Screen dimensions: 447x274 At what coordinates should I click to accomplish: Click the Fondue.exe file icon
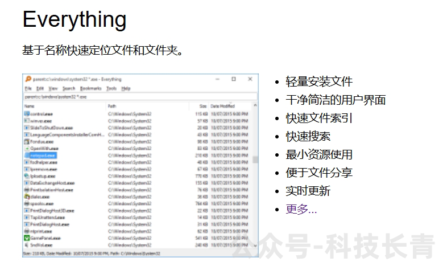27,142
